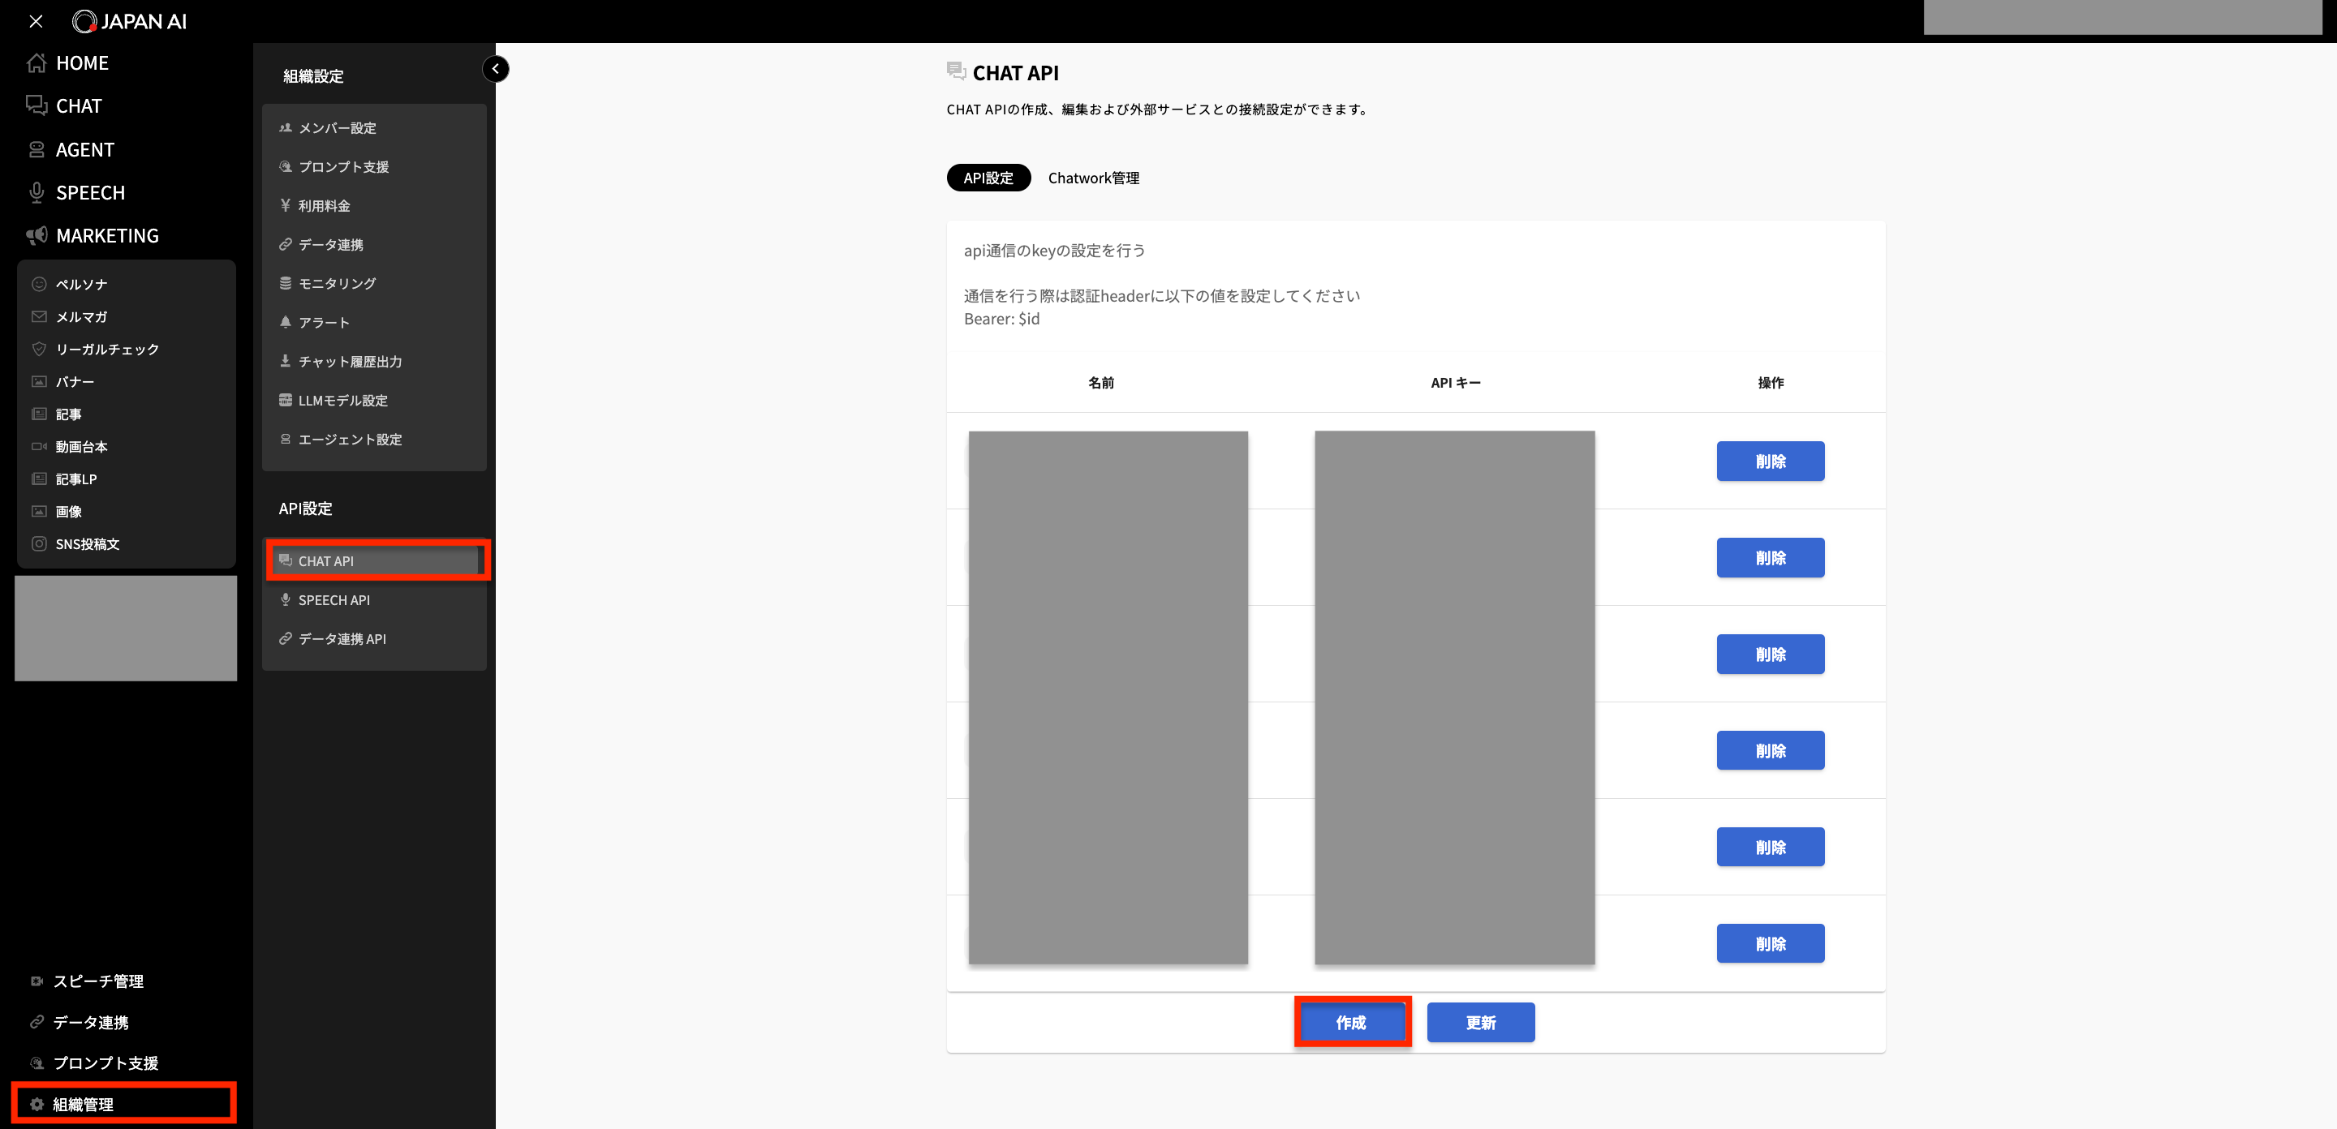Select the HOME icon in the sidebar
Image resolution: width=2337 pixels, height=1129 pixels.
[37, 62]
